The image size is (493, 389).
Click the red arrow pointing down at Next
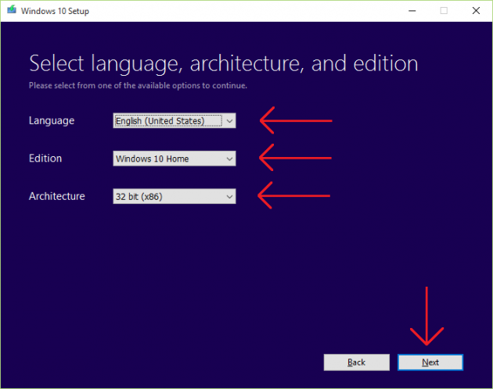[x=428, y=316]
